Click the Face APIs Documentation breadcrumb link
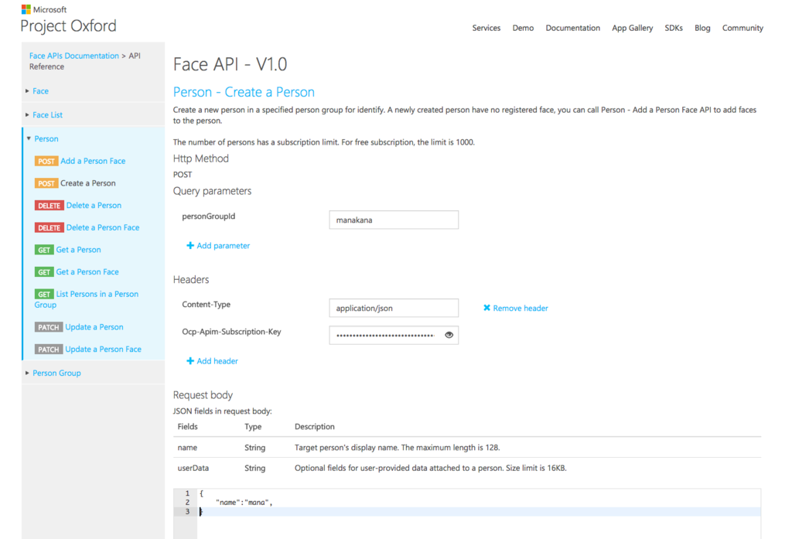The height and width of the screenshot is (539, 792). click(73, 56)
